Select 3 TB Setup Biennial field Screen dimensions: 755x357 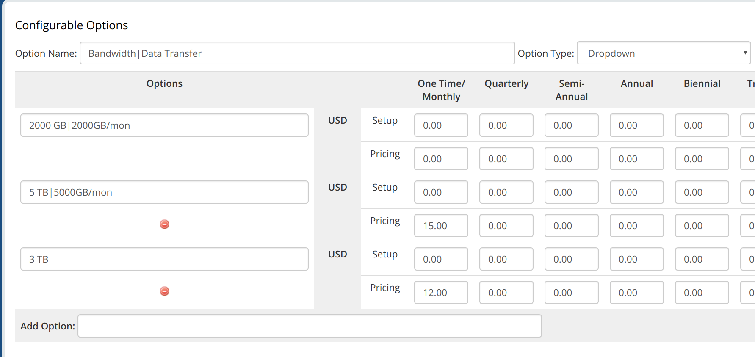click(x=702, y=259)
